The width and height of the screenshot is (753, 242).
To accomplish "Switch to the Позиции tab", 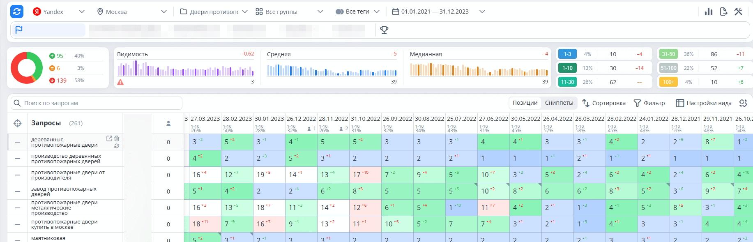I will pos(525,103).
